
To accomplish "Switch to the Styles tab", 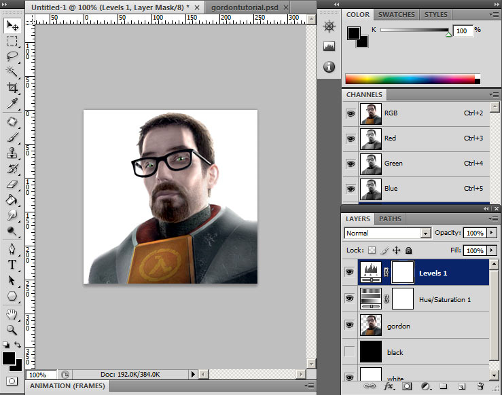I will coord(435,15).
